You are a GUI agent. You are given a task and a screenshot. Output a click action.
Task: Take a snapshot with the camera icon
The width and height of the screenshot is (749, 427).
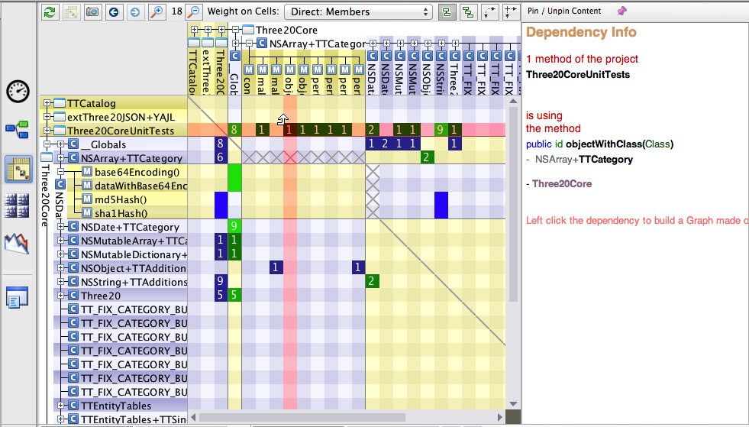[92, 12]
